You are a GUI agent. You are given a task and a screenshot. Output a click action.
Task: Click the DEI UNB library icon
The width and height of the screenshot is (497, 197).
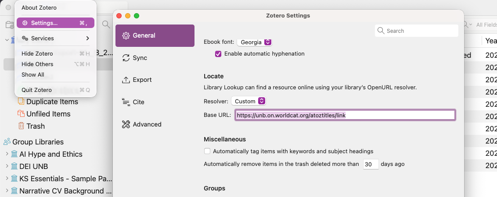[x=14, y=166]
